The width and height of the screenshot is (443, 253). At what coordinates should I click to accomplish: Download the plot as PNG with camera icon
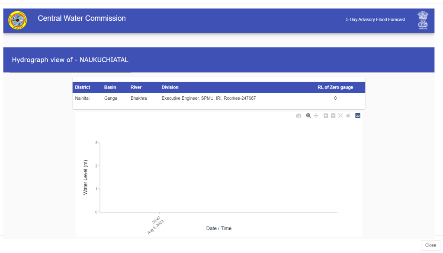(299, 116)
